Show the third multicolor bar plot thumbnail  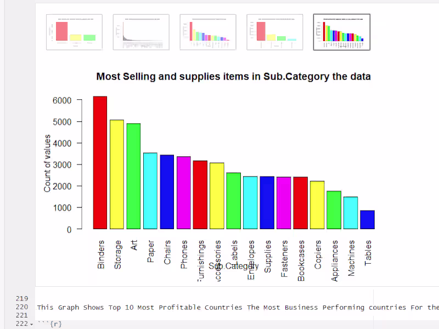pos(208,32)
